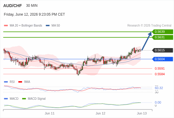Open the AUD/CHF symbol title
This screenshot has width=174, height=118.
tap(13, 6)
